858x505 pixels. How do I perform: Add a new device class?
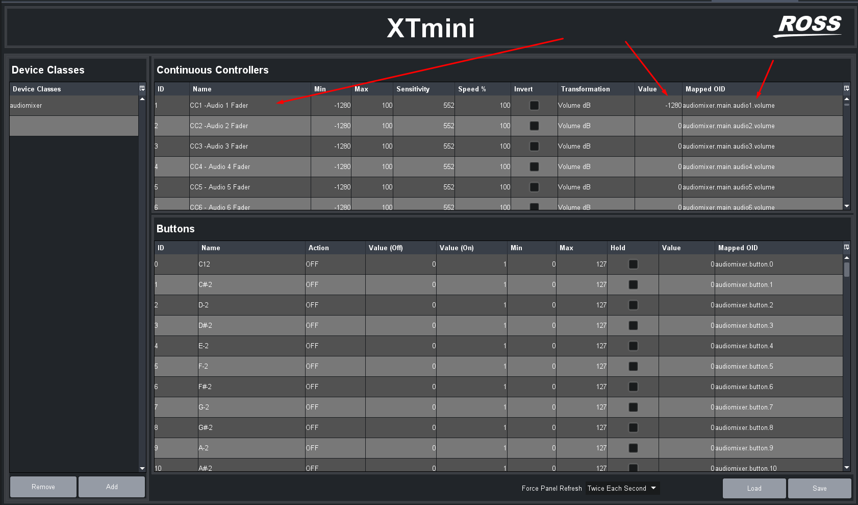point(112,487)
